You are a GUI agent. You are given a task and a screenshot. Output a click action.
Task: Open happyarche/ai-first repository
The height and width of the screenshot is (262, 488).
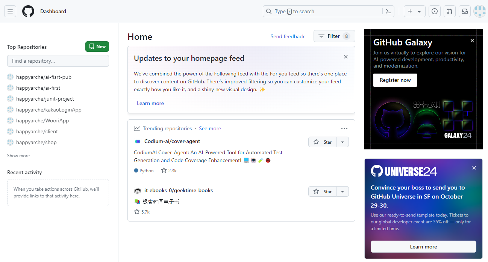(38, 88)
